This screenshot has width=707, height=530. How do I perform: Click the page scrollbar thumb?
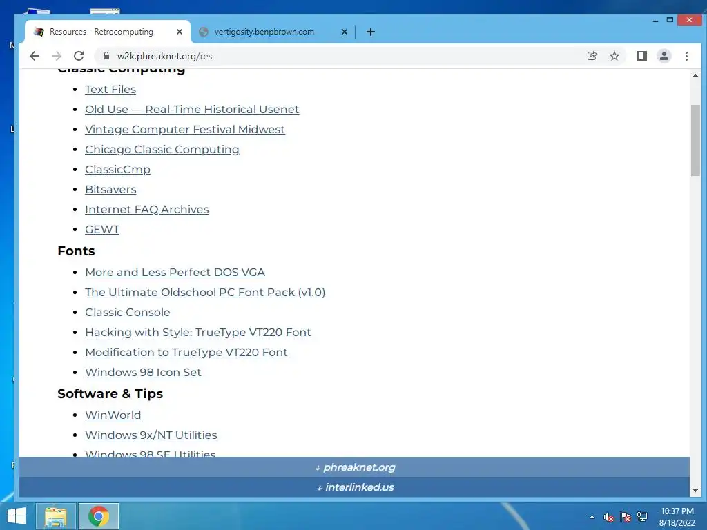[x=695, y=140]
